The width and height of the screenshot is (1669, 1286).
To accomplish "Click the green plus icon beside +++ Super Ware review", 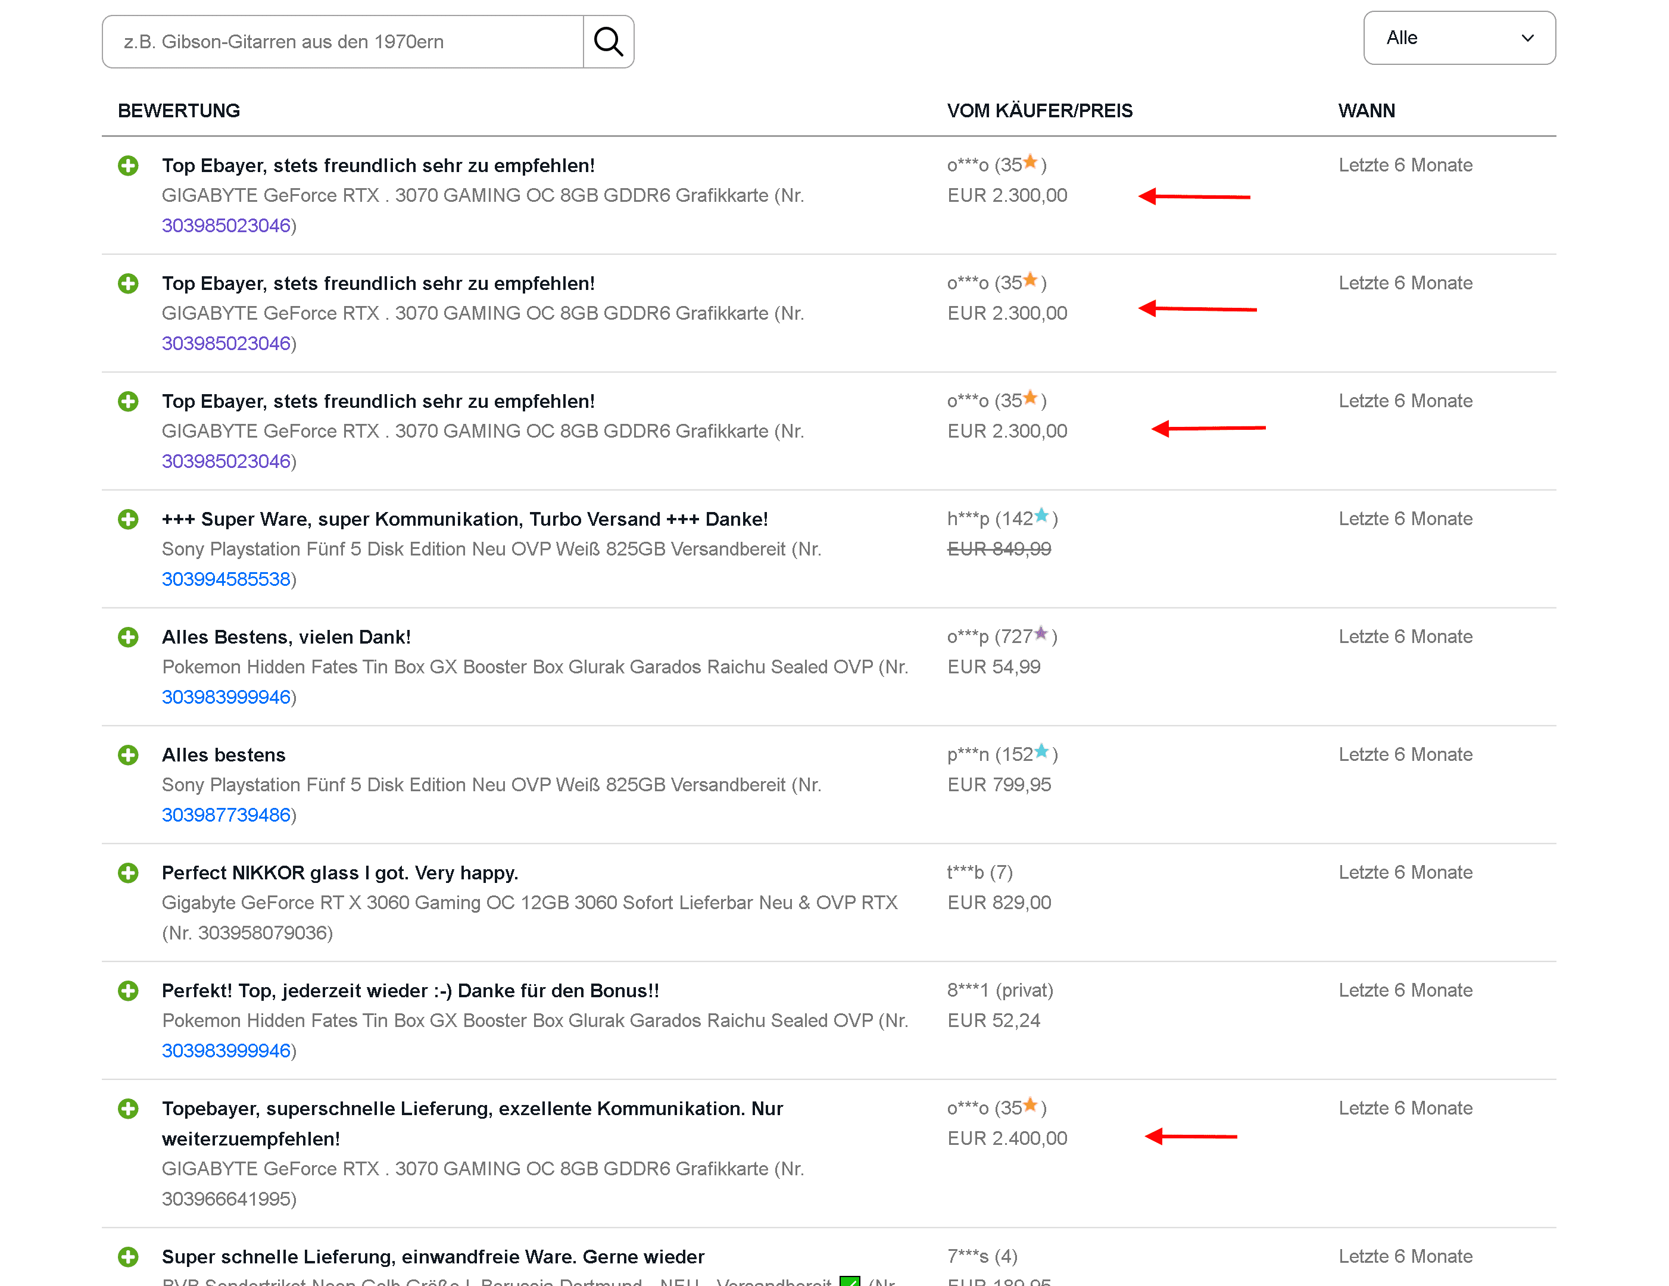I will (129, 520).
